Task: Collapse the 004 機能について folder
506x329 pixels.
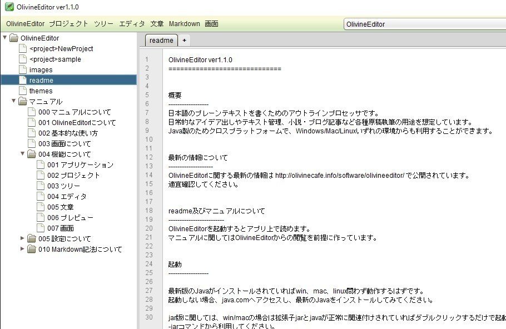Action: tap(23, 154)
